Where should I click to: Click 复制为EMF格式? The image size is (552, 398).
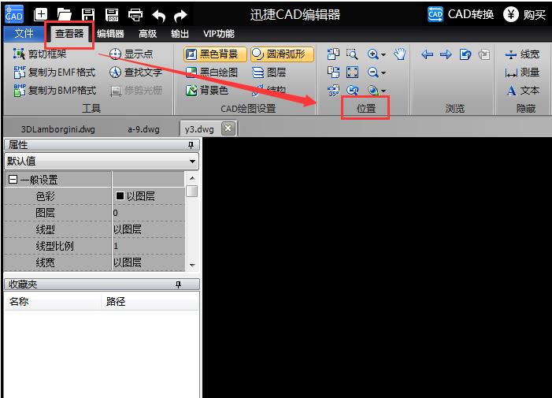click(54, 73)
